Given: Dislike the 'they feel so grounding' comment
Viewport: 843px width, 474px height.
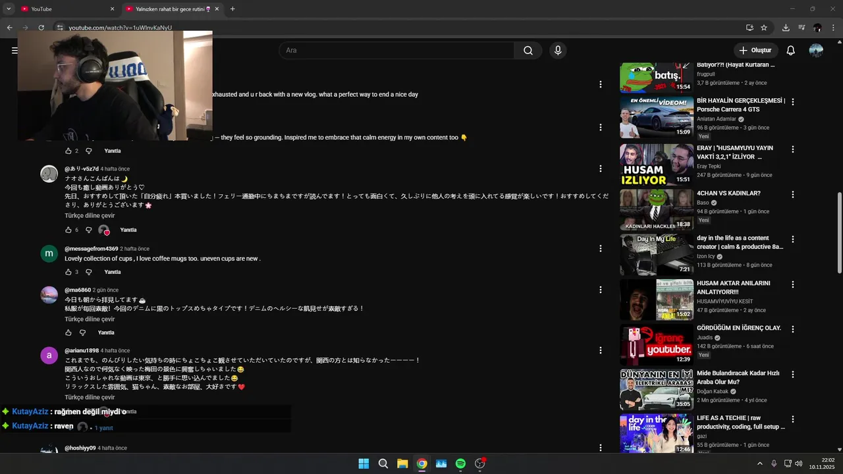Looking at the screenshot, I should click(x=89, y=151).
